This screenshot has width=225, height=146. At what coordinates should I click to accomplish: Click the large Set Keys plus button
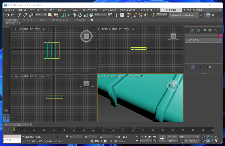162,138
